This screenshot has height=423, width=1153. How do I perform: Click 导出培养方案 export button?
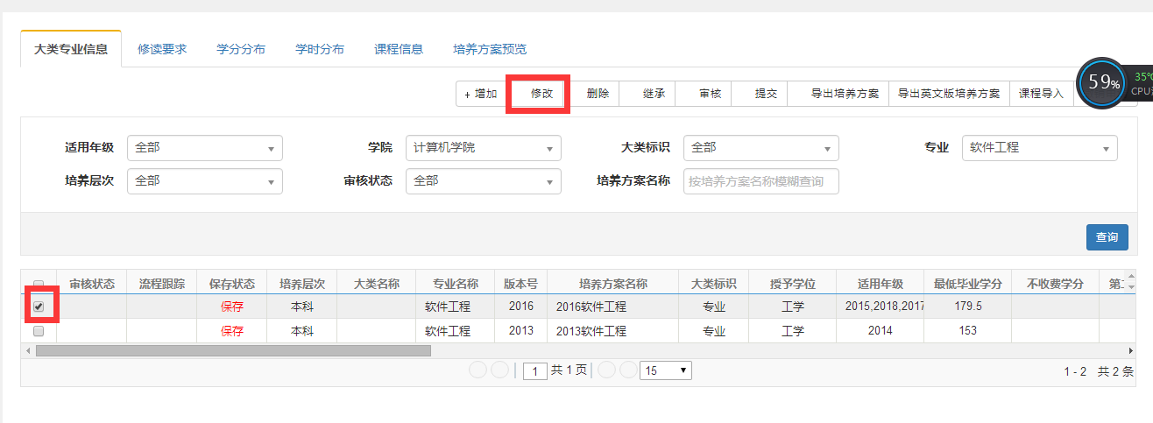point(844,94)
